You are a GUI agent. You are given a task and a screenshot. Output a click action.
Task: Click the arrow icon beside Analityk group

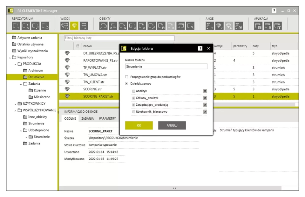(205, 91)
